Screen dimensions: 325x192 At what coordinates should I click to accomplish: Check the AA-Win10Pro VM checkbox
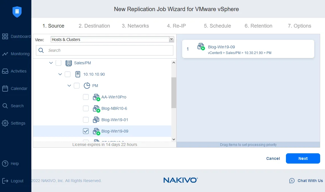tap(86, 97)
